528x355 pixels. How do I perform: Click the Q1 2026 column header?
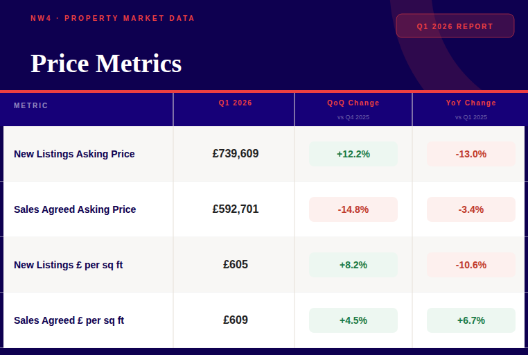[x=236, y=103]
